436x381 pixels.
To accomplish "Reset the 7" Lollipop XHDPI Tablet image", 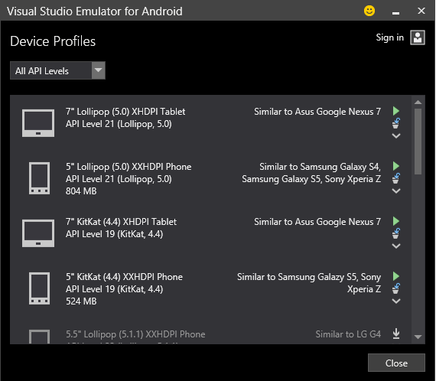I will pos(396,123).
